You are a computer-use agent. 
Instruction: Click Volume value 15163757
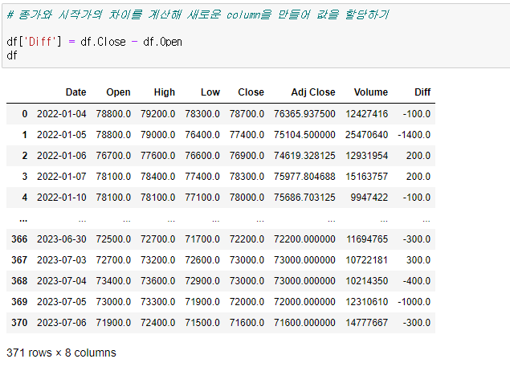(x=366, y=177)
